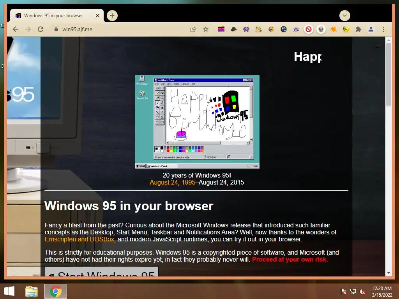Click the striped rainbow extension icon
399x299 pixels.
(221, 30)
